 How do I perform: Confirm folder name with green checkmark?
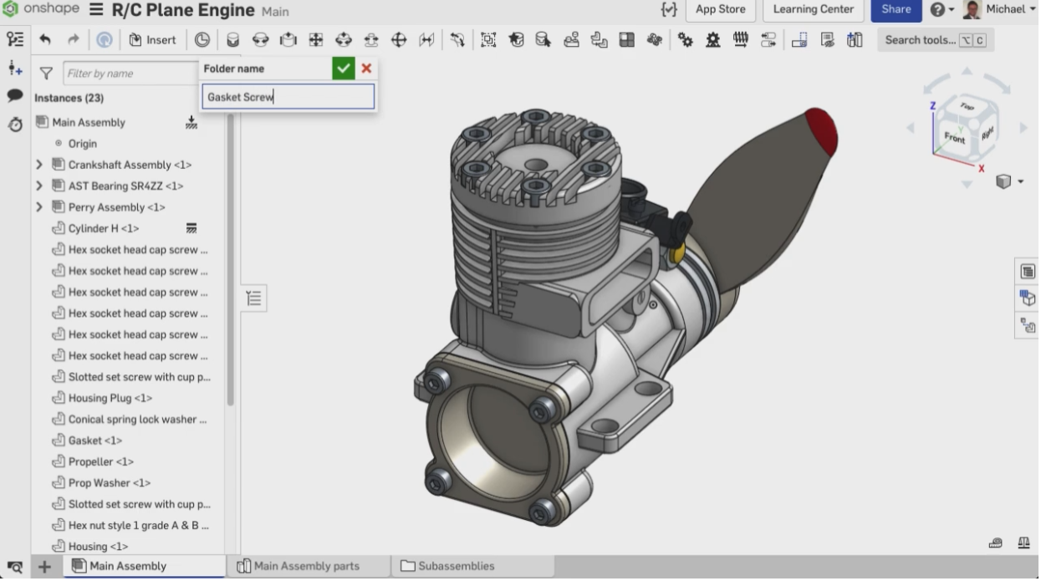click(343, 69)
